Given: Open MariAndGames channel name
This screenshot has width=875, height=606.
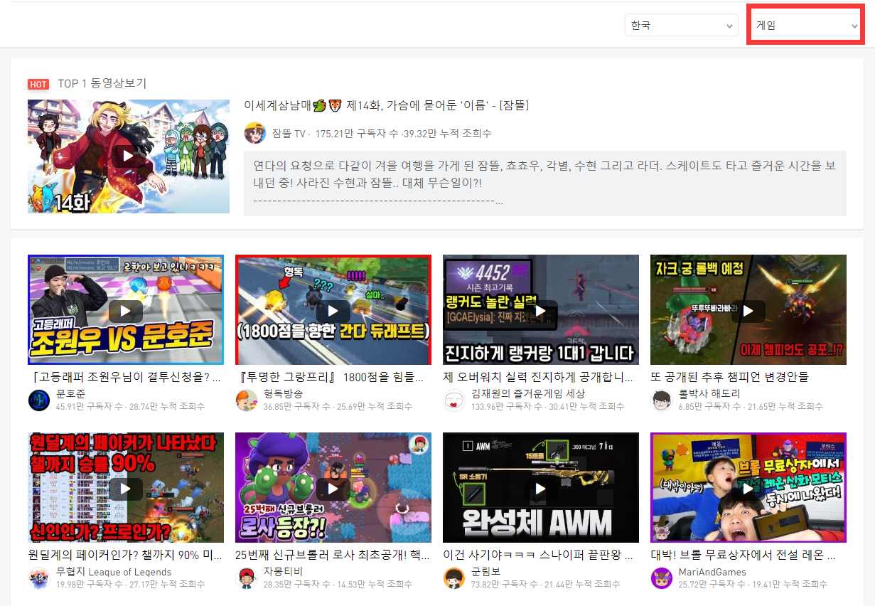Looking at the screenshot, I should tap(712, 572).
